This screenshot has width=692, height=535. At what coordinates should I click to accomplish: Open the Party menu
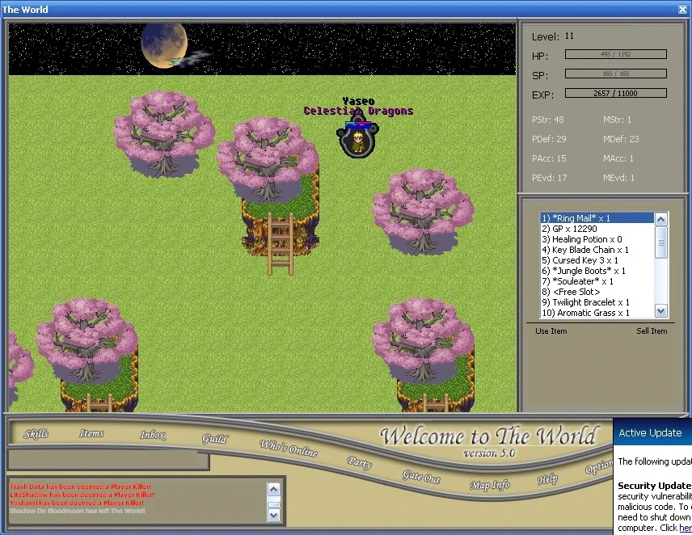coord(359,462)
